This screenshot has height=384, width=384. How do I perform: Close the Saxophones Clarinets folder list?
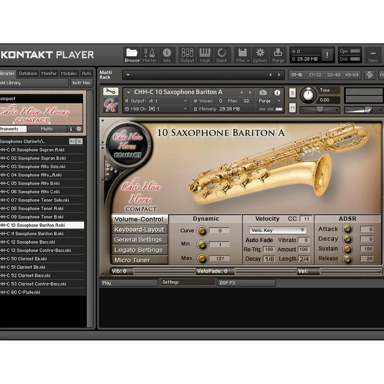[79, 141]
